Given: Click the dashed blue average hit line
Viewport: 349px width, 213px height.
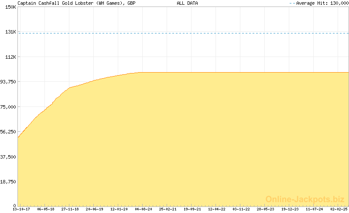Looking at the screenshot, I should pyautogui.click(x=183, y=33).
